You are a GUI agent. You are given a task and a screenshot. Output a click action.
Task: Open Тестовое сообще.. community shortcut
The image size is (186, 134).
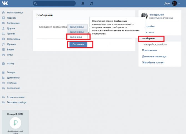click(x=17, y=102)
